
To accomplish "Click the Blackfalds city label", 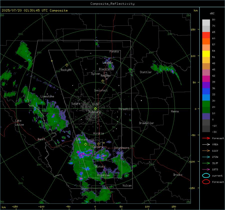I will (106, 69).
